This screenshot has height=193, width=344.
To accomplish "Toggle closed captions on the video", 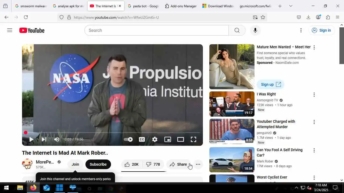I will pyautogui.click(x=142, y=139).
